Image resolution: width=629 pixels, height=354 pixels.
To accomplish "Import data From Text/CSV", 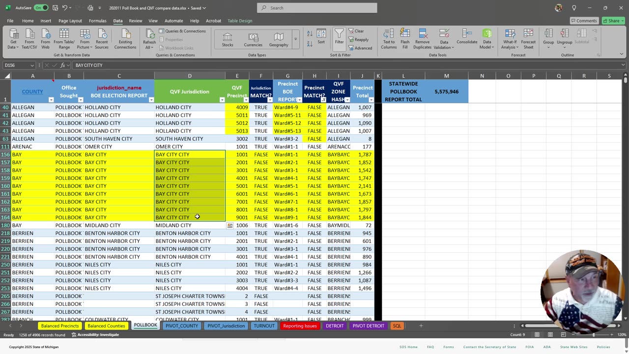I will point(29,39).
